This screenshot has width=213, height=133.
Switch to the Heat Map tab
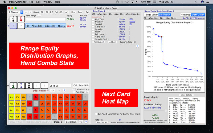(x=185, y=15)
